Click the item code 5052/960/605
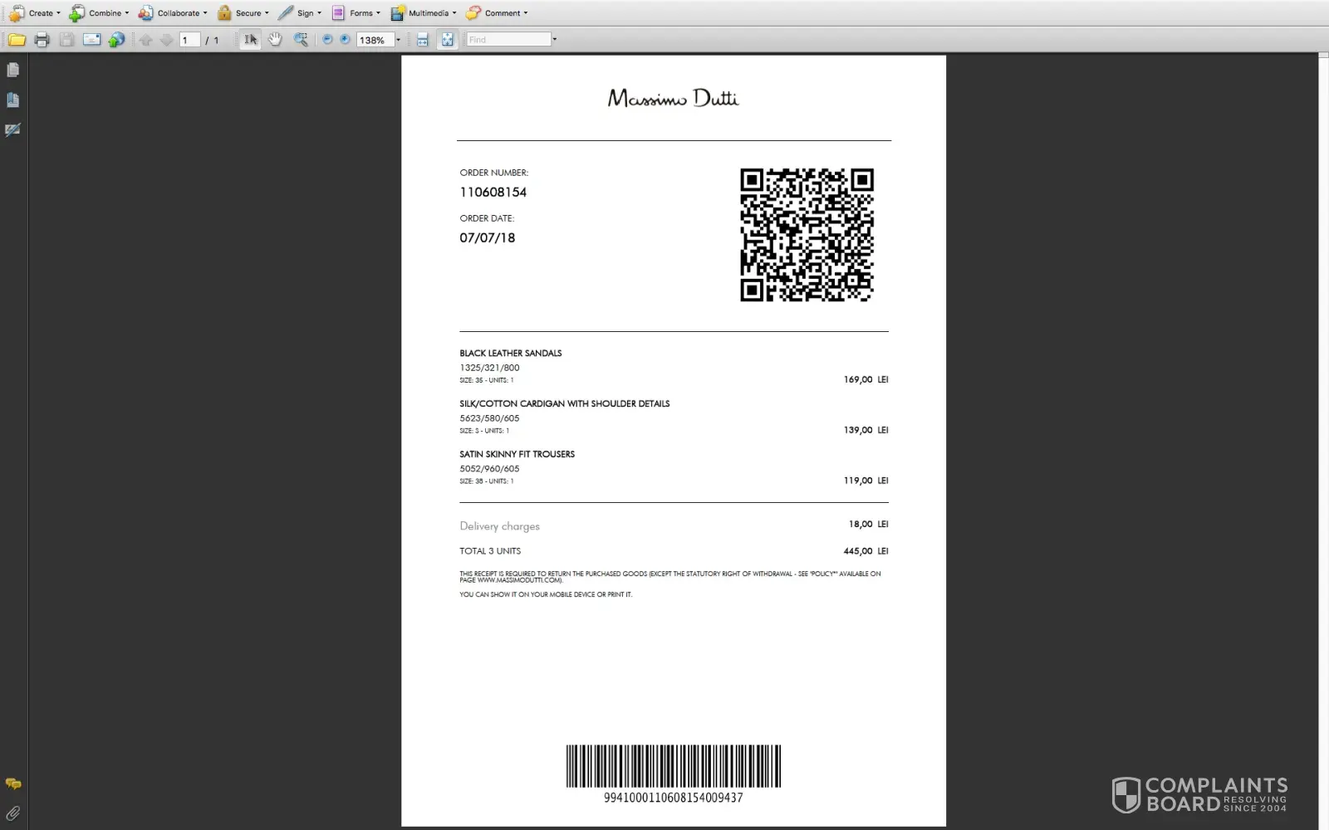This screenshot has width=1329, height=830. click(489, 469)
